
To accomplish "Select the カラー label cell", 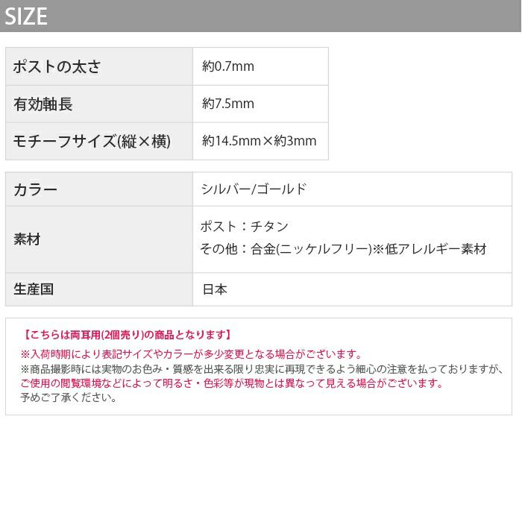I will pos(99,189).
